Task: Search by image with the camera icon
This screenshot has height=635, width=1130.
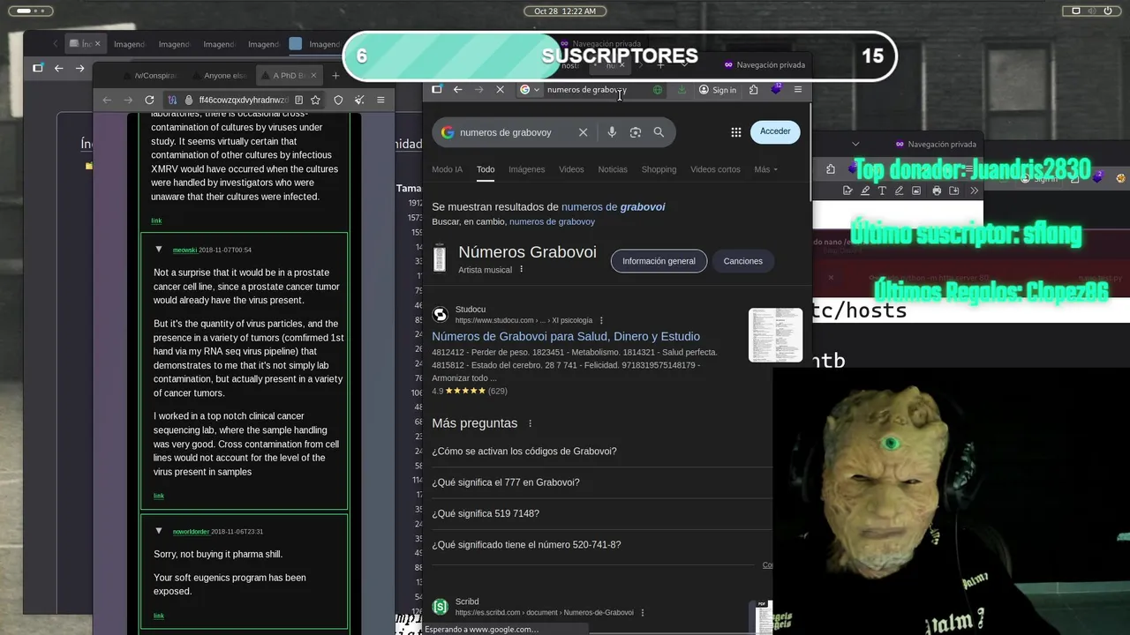Action: [635, 132]
